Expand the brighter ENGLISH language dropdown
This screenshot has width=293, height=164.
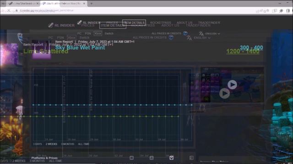click(x=212, y=34)
